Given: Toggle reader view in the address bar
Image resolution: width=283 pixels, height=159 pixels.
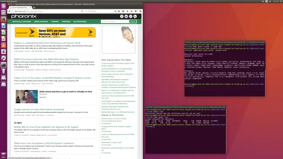Looking at the screenshot, I should [x=82, y=11].
